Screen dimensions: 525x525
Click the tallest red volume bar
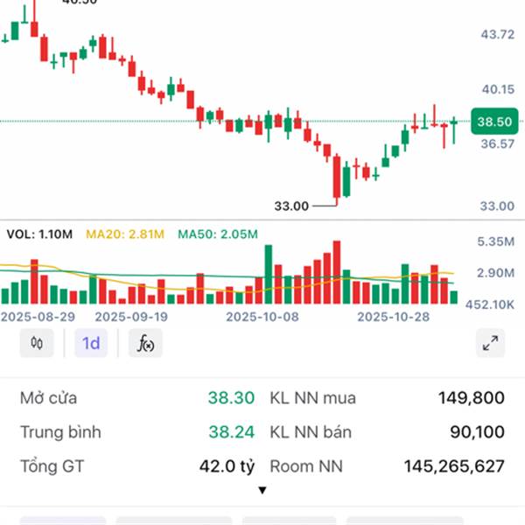click(x=337, y=272)
